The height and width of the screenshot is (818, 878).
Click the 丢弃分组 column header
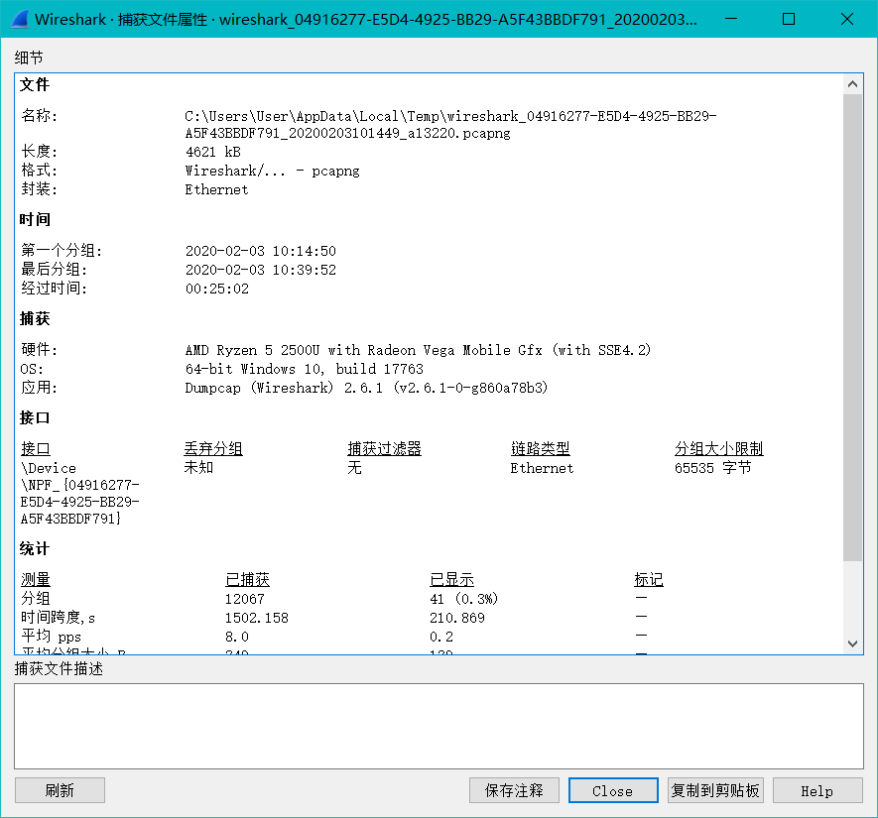pos(213,449)
